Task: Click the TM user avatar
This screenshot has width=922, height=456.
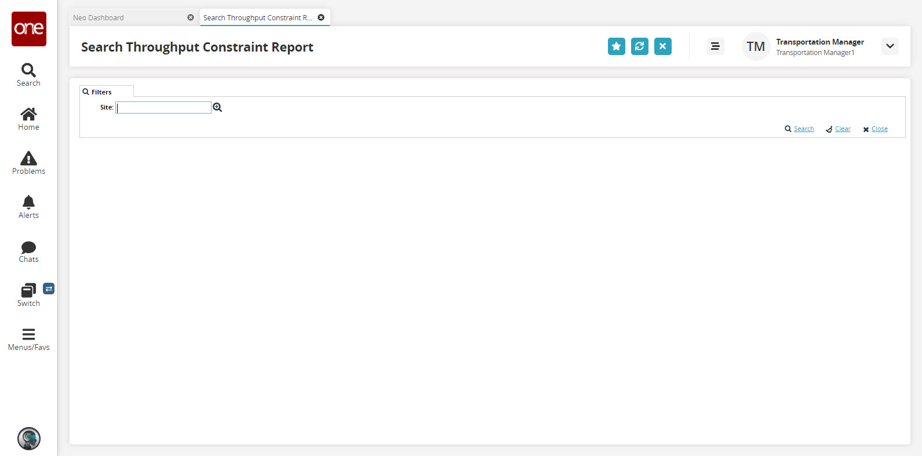Action: point(756,46)
